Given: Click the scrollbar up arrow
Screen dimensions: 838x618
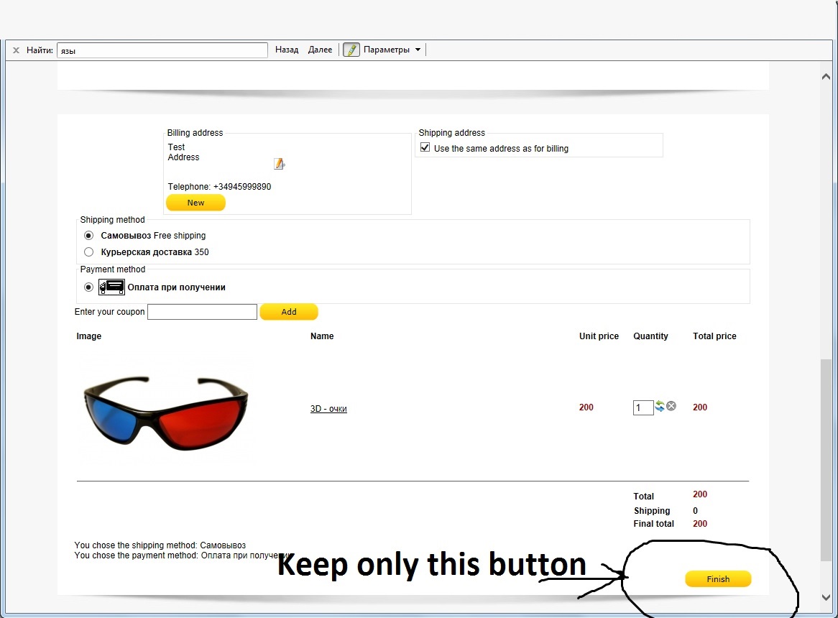Looking at the screenshot, I should 826,76.
